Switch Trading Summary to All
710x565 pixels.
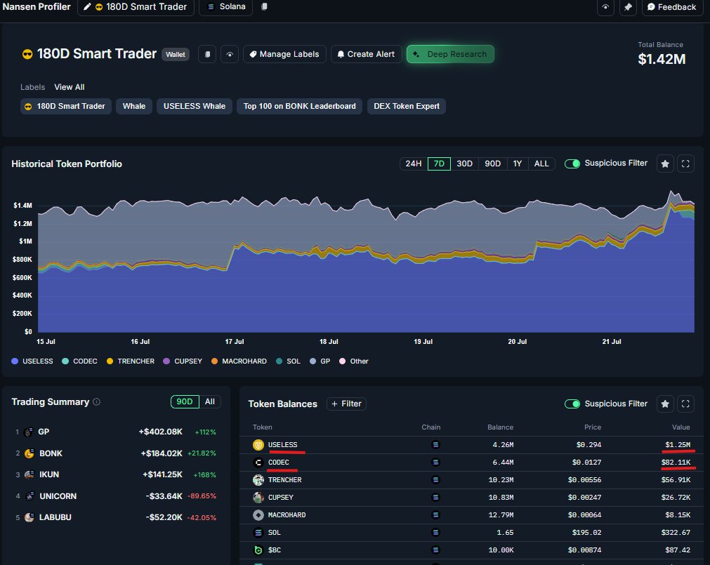[x=210, y=401]
